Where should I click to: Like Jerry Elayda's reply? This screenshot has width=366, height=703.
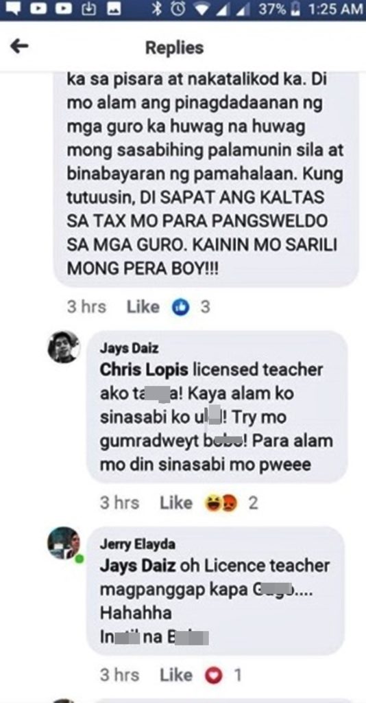click(176, 675)
